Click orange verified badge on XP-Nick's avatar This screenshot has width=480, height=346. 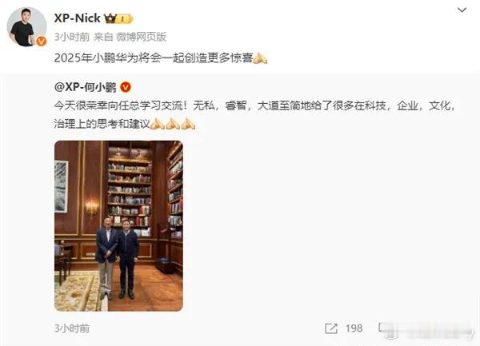click(42, 41)
